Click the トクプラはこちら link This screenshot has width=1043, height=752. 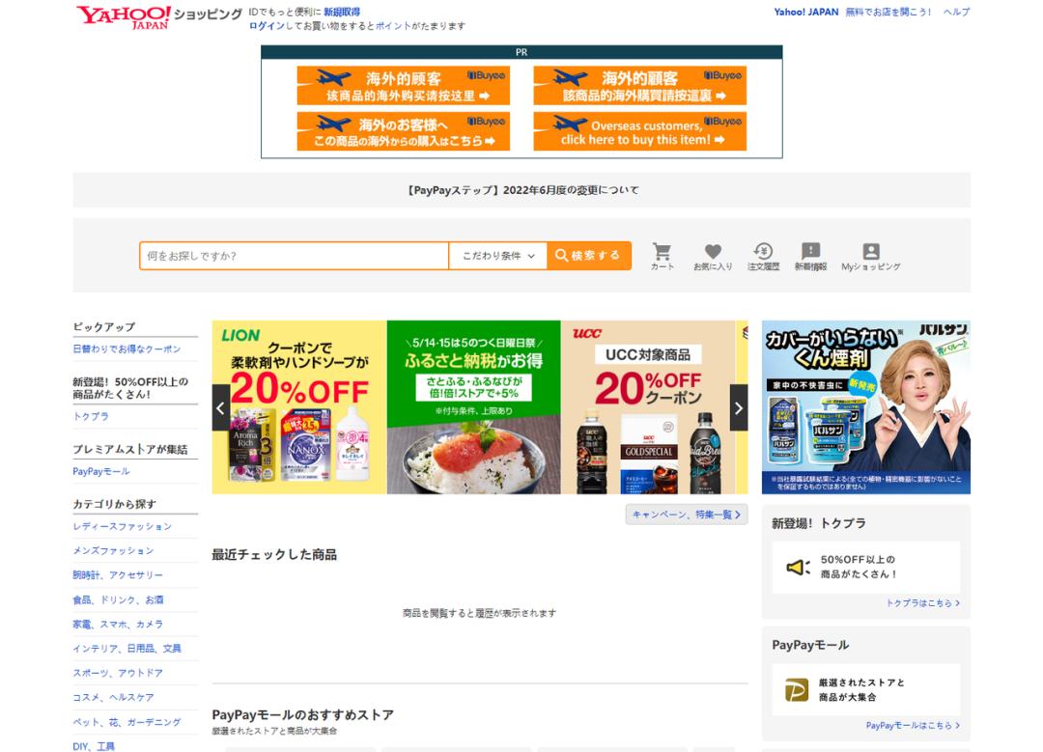923,603
